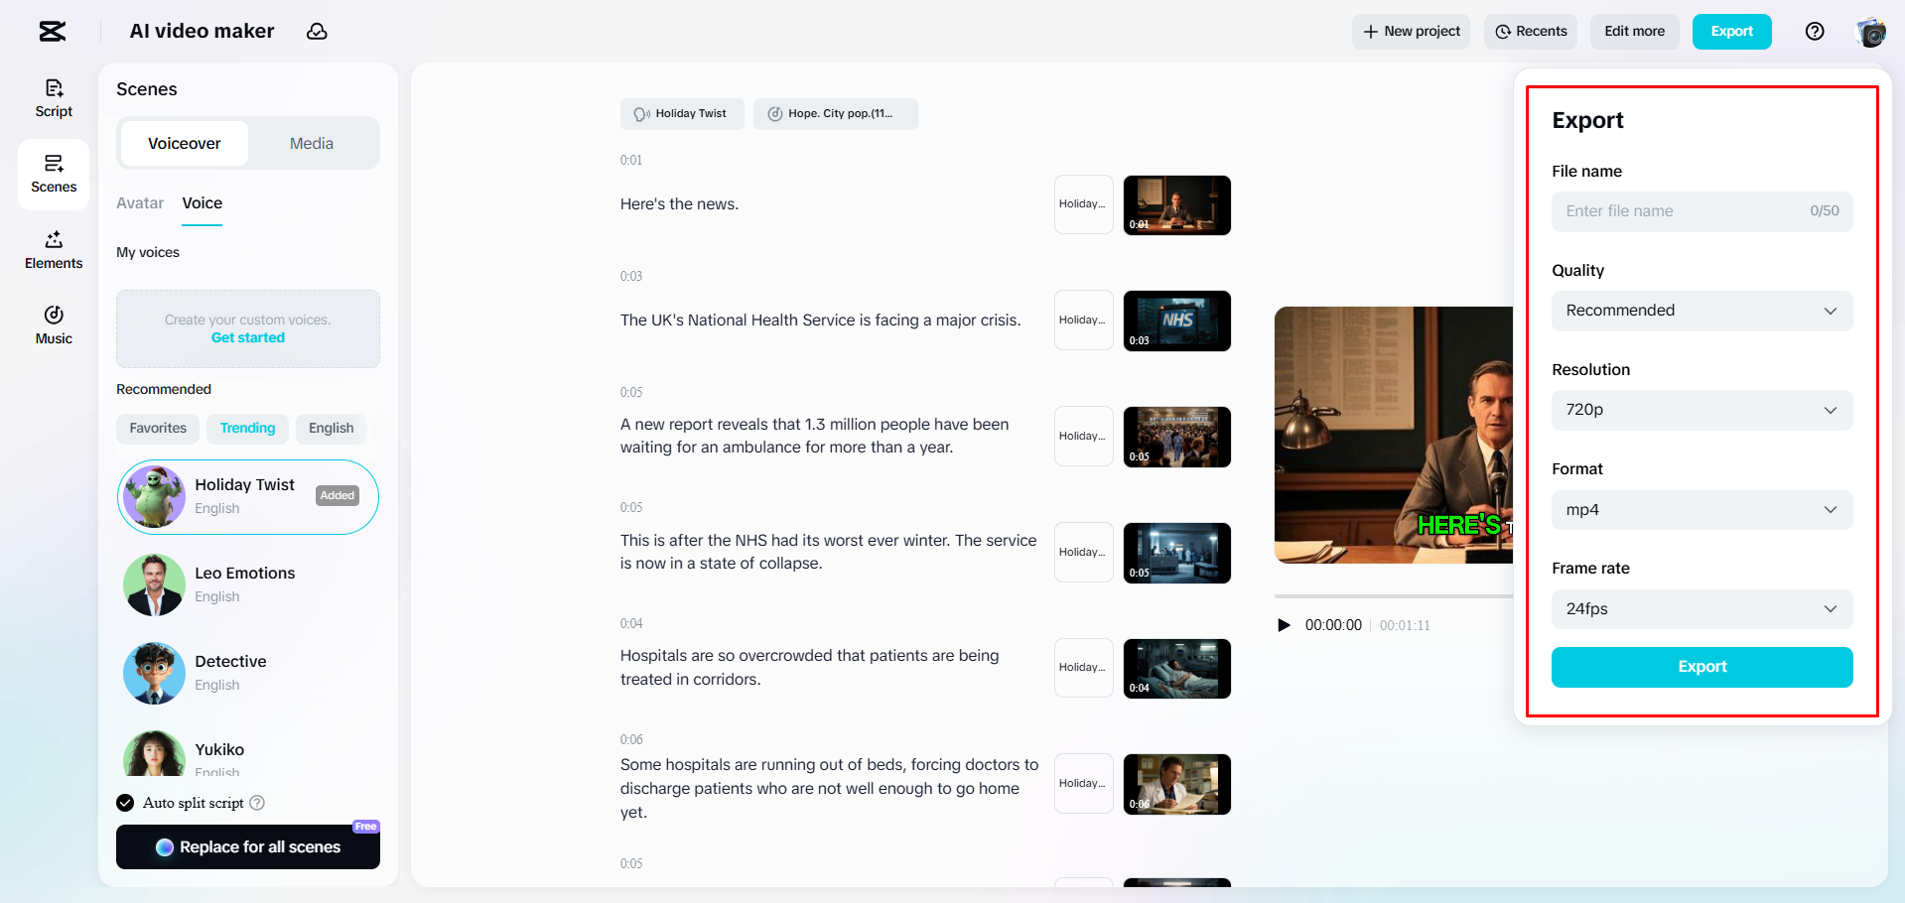Open the Music panel
The image size is (1905, 903).
[54, 325]
